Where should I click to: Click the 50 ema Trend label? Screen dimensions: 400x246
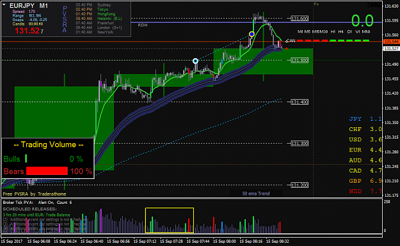(256, 194)
